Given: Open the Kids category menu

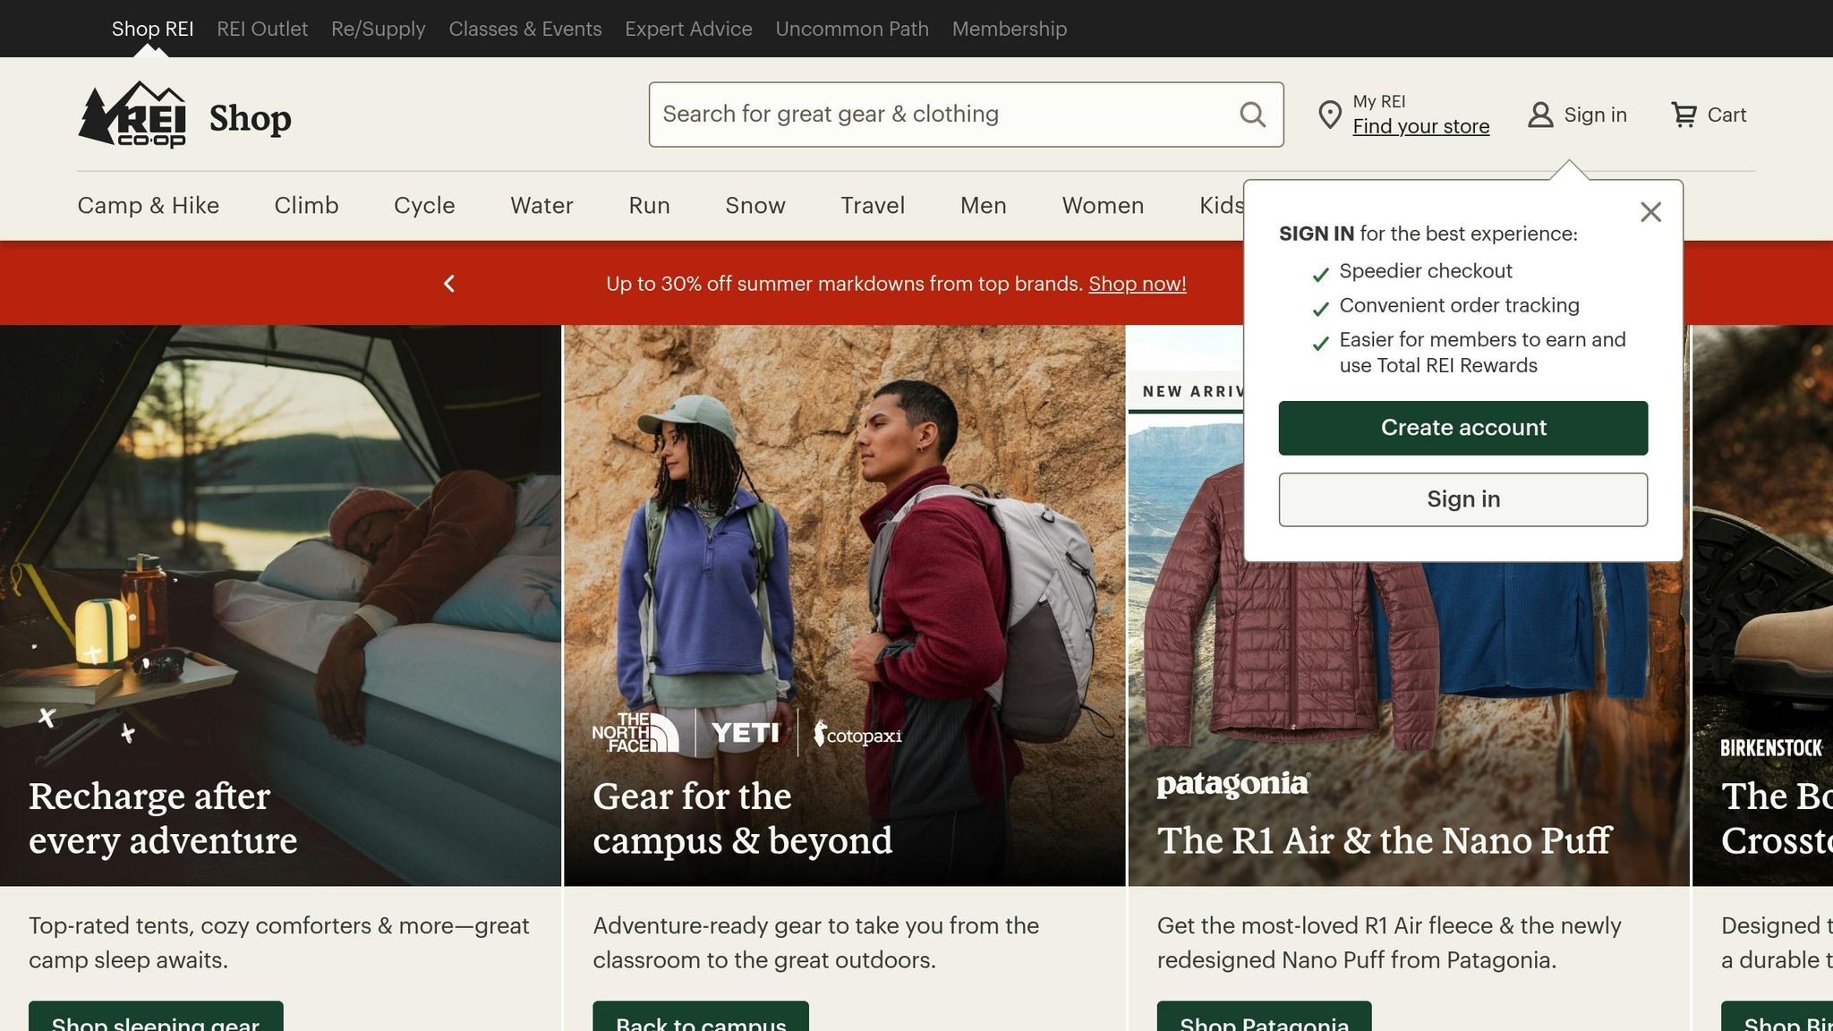Looking at the screenshot, I should coord(1221,206).
